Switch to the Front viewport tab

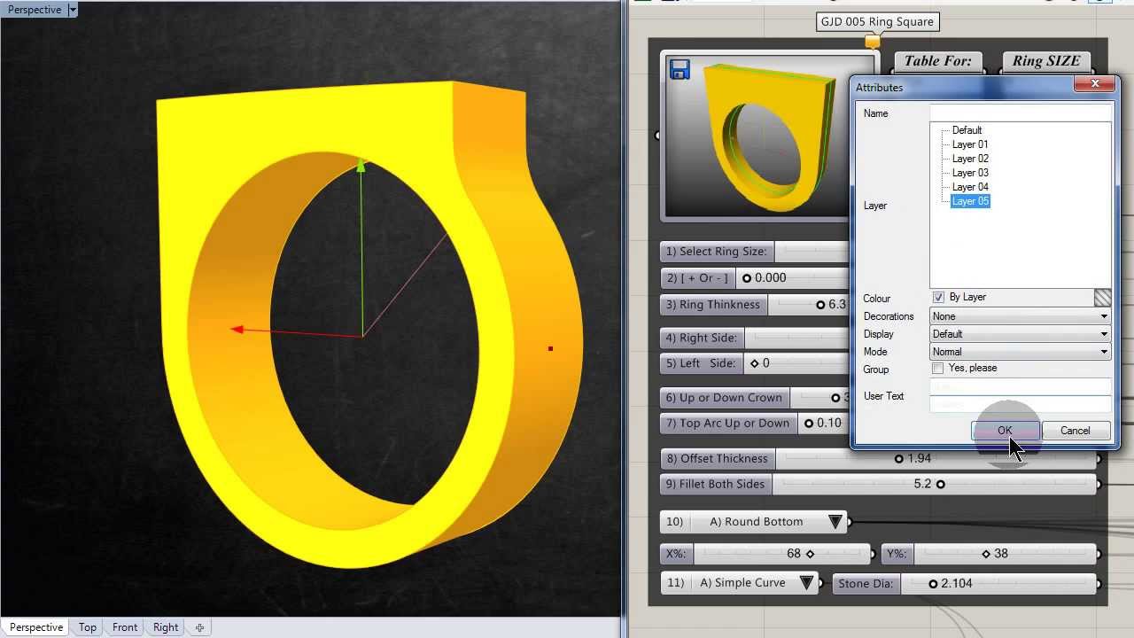click(125, 627)
